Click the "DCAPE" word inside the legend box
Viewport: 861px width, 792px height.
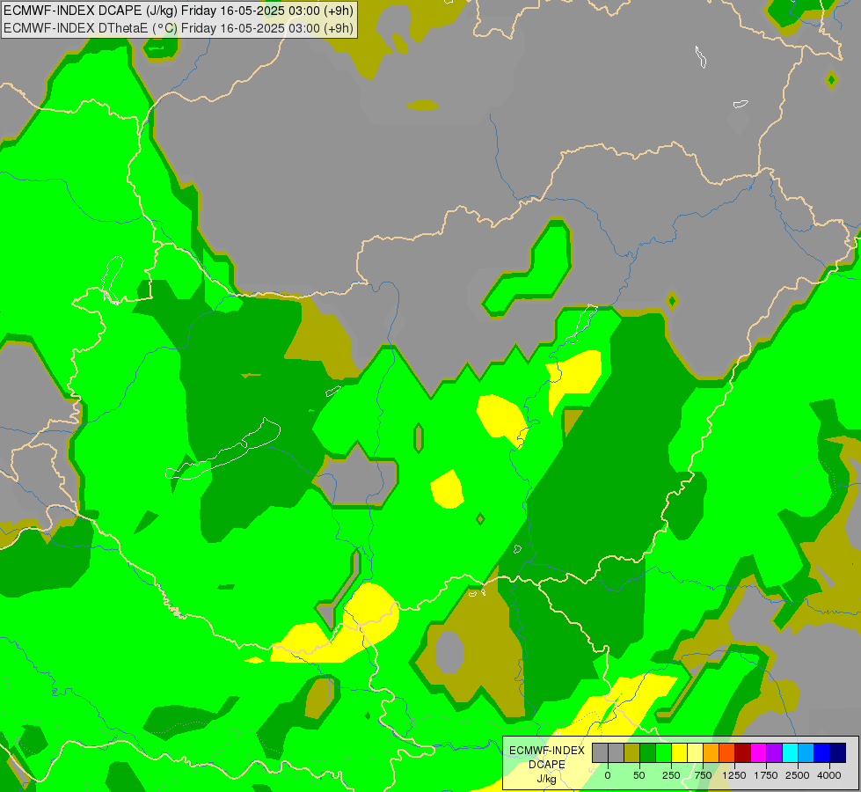point(546,765)
